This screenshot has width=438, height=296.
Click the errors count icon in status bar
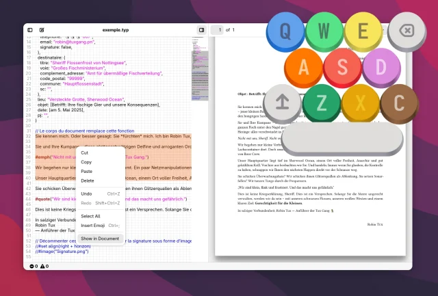pos(32,265)
